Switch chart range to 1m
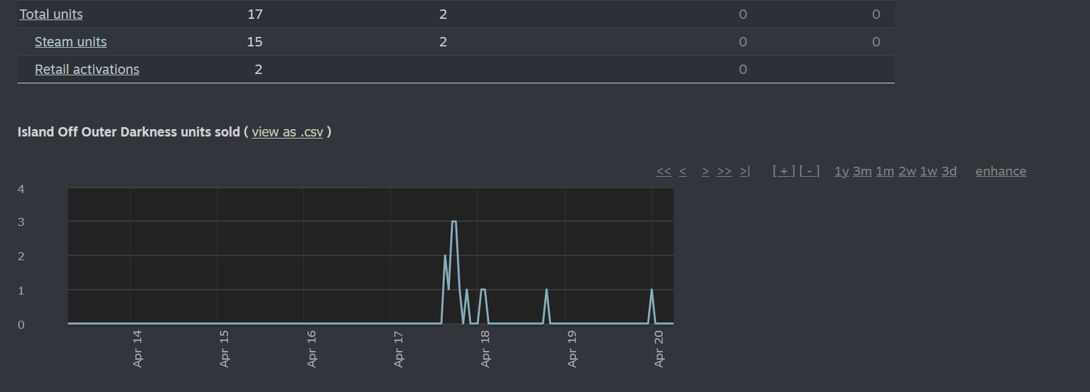The image size is (1090, 392). click(885, 171)
